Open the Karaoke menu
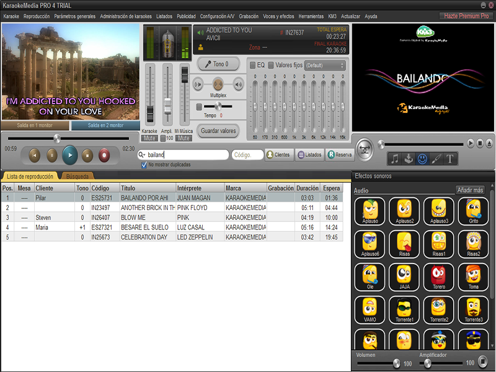Screen dimensions: 496x372 pos(11,17)
